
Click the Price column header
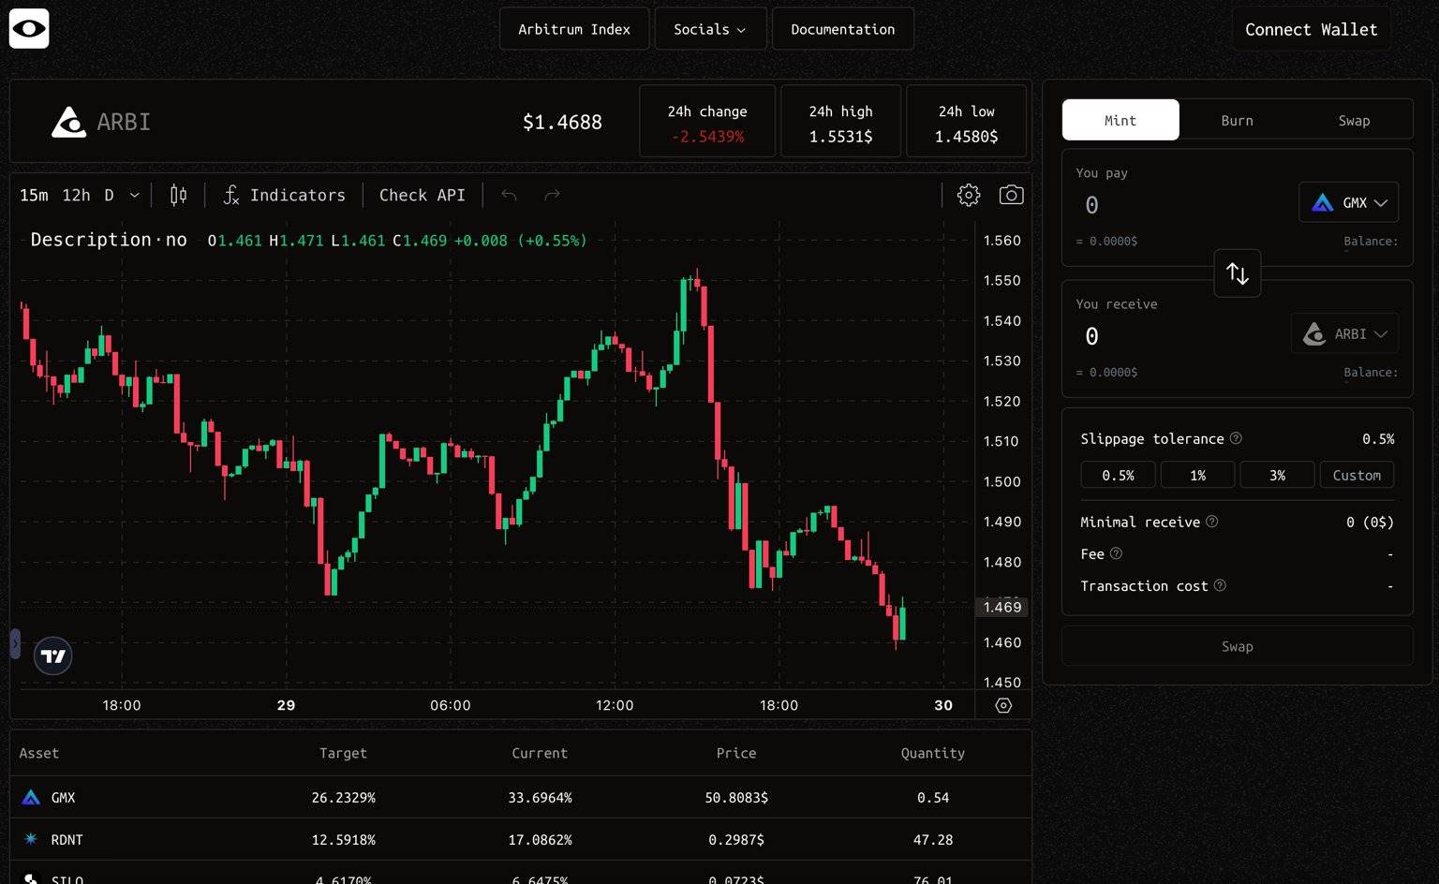736,753
